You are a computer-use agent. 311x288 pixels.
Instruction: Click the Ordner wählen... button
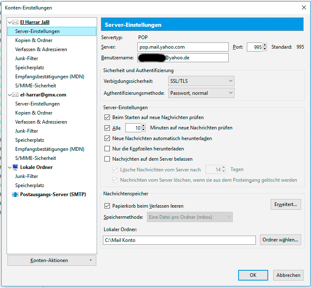tap(280, 240)
